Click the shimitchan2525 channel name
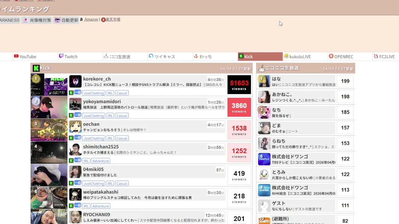 101,147
